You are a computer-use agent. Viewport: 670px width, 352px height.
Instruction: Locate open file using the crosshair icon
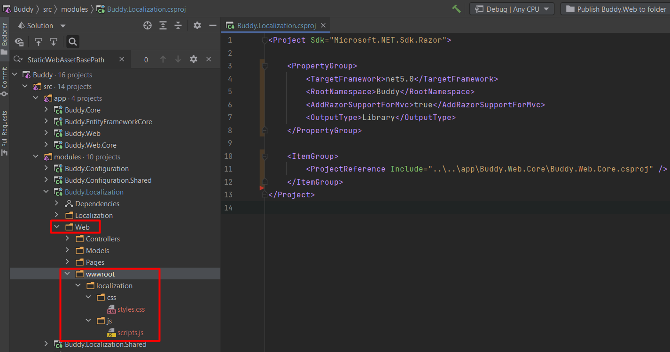pos(147,25)
